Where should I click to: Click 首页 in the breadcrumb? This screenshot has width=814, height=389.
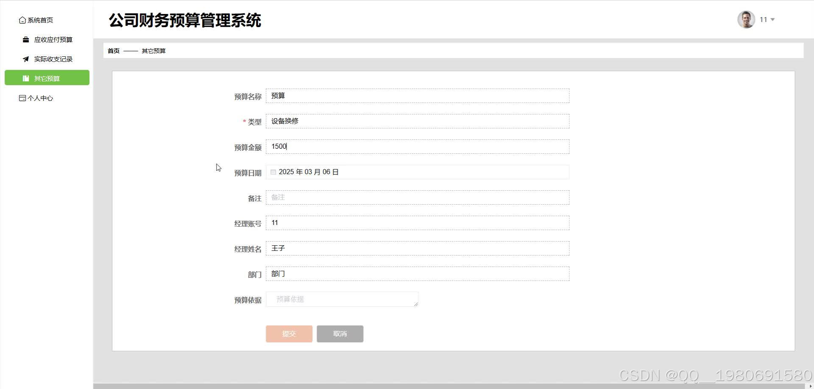113,50
